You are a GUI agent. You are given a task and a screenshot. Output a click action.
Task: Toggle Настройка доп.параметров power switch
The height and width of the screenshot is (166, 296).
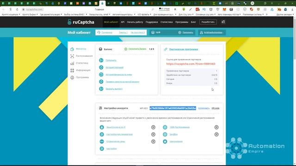click(153, 134)
